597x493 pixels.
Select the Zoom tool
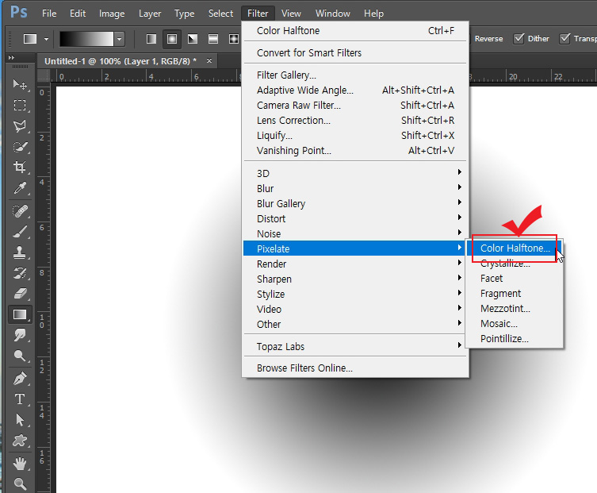(x=20, y=483)
